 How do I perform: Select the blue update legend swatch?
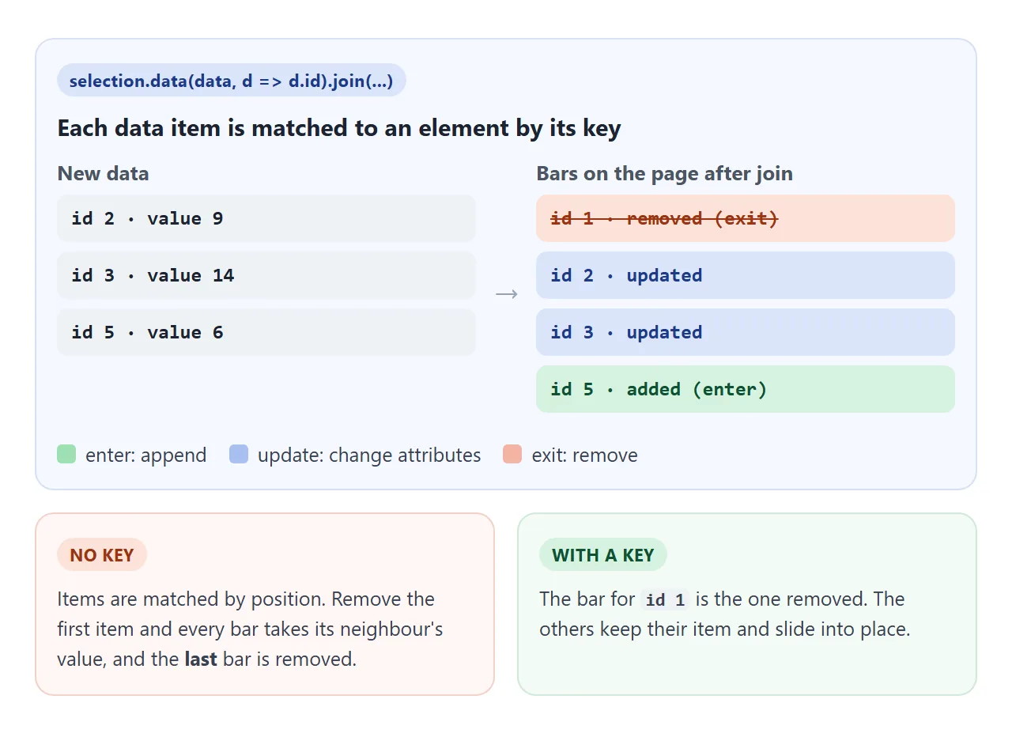pos(239,455)
